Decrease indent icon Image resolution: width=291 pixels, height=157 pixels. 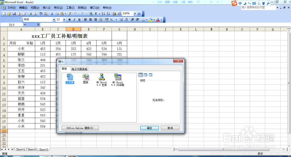click(x=132, y=20)
